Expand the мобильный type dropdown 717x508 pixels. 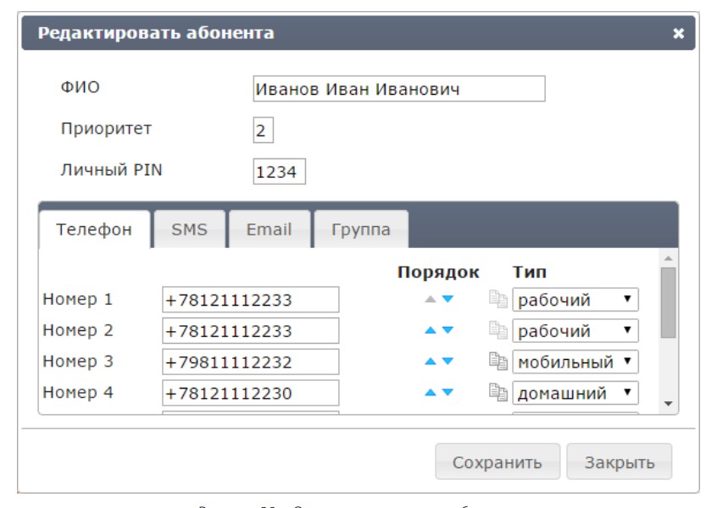click(x=575, y=362)
